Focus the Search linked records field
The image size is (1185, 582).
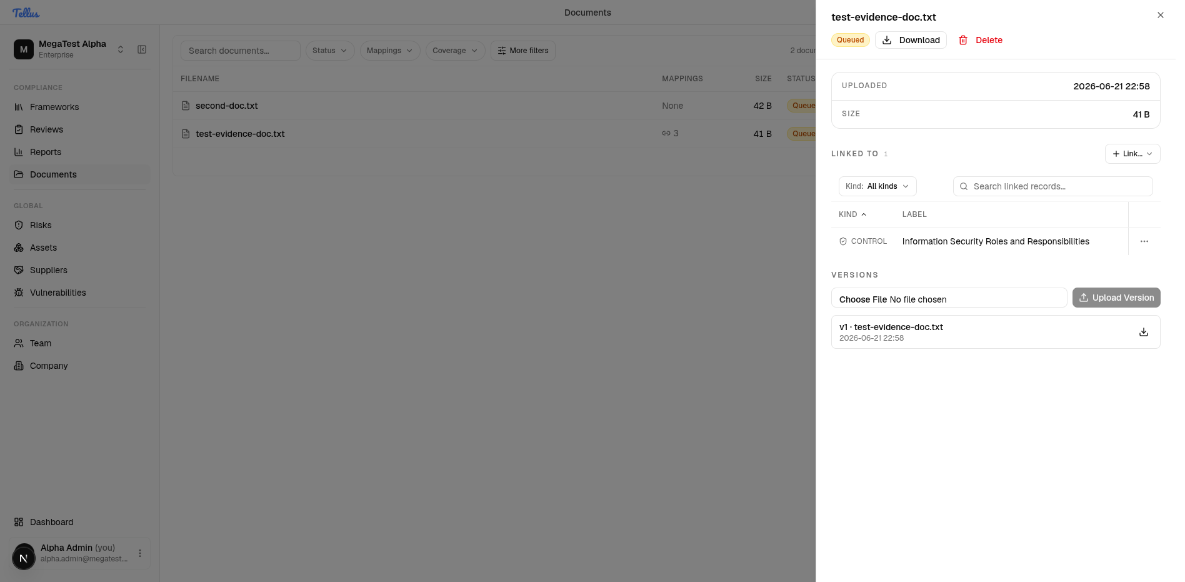(1053, 186)
